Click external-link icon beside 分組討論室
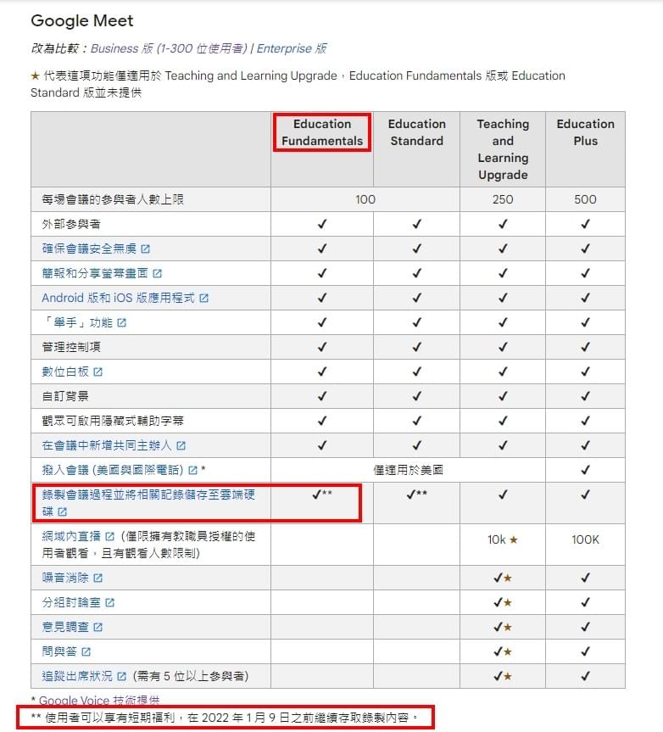 point(109,603)
